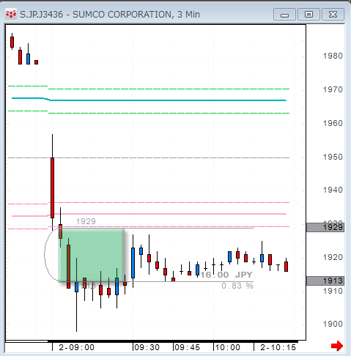
Task: Click the 1970 price scale label
Action: [x=333, y=89]
